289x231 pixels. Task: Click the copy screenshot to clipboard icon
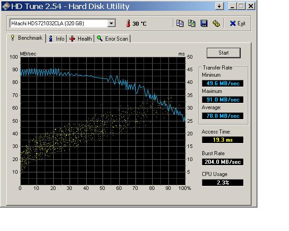192,23
